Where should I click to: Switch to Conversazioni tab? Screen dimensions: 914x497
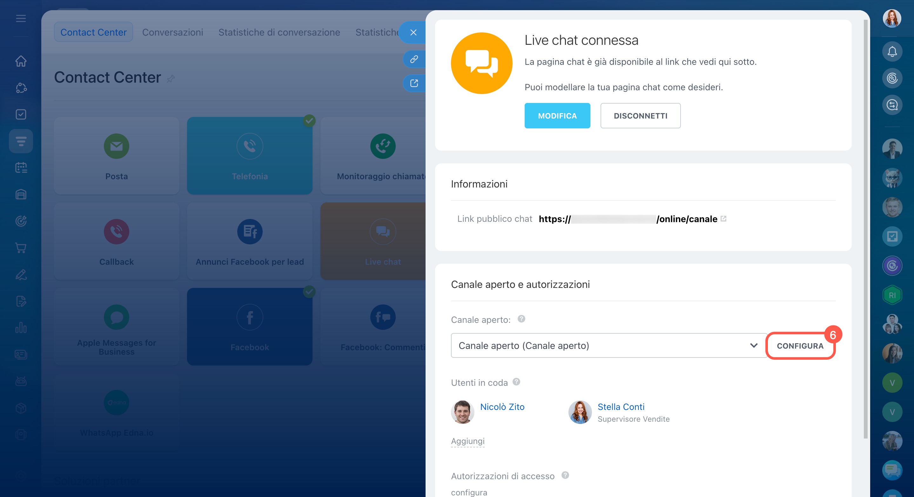[172, 32]
